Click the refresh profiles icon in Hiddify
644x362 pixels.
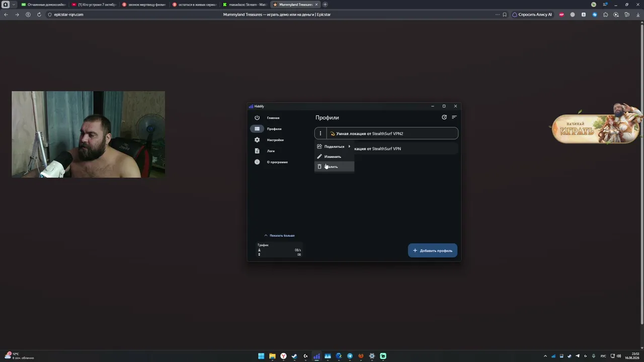tap(444, 117)
